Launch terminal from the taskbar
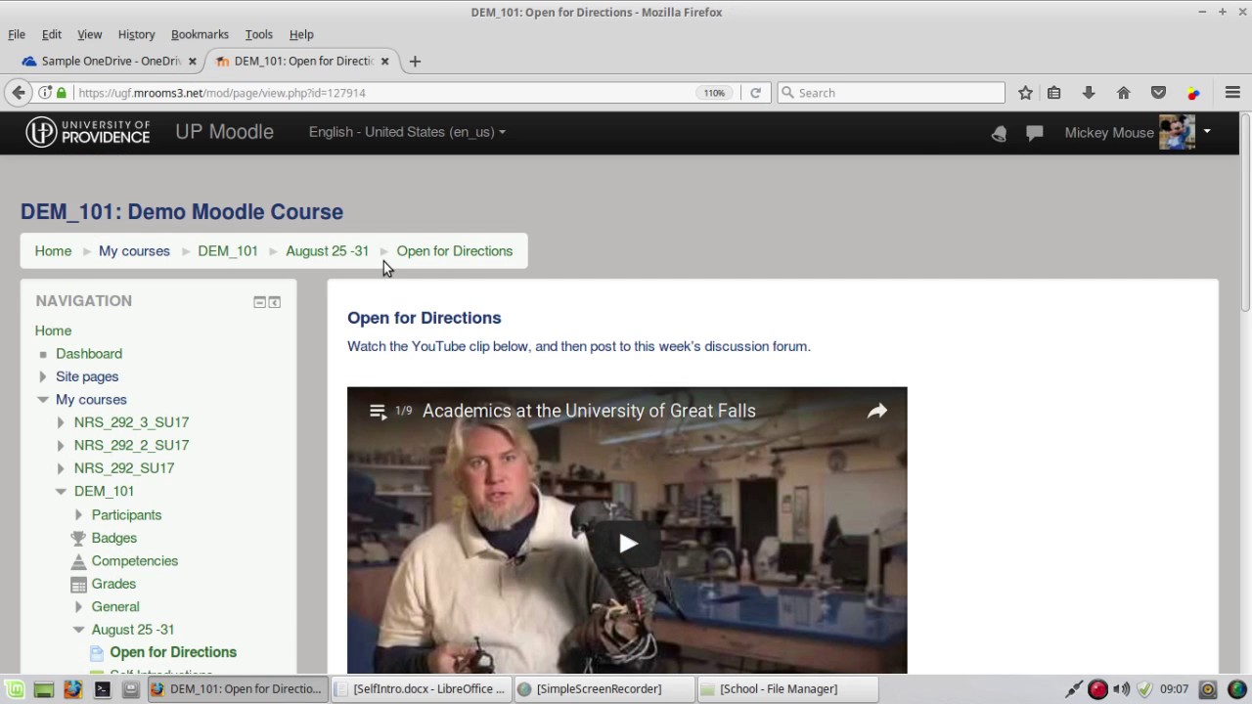 [102, 689]
